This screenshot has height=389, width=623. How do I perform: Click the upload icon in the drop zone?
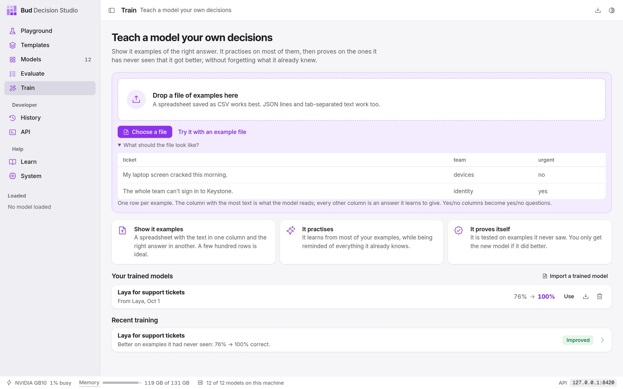coord(136,99)
